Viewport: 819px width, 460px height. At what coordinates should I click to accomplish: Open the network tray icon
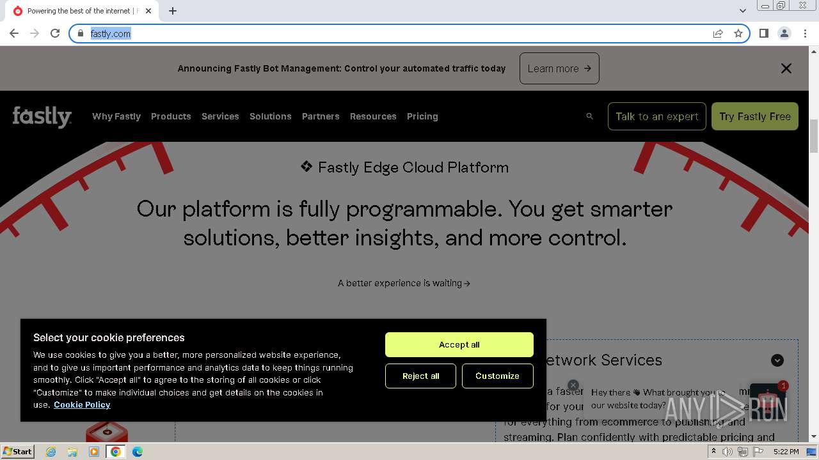point(743,452)
